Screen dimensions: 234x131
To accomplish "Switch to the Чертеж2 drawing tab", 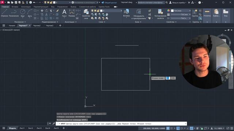I will [37, 25].
